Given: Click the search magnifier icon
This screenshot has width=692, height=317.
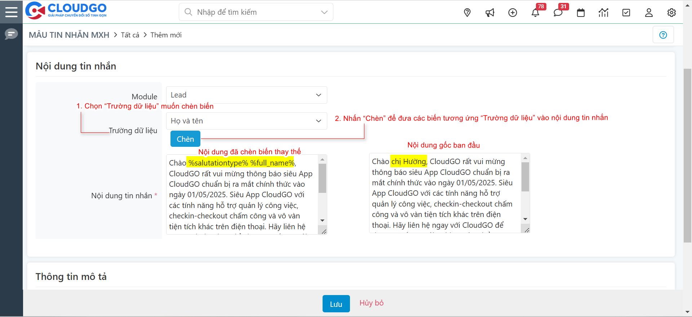Looking at the screenshot, I should pos(188,12).
